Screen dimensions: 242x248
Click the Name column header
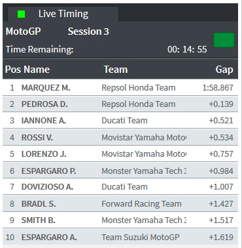(x=37, y=70)
